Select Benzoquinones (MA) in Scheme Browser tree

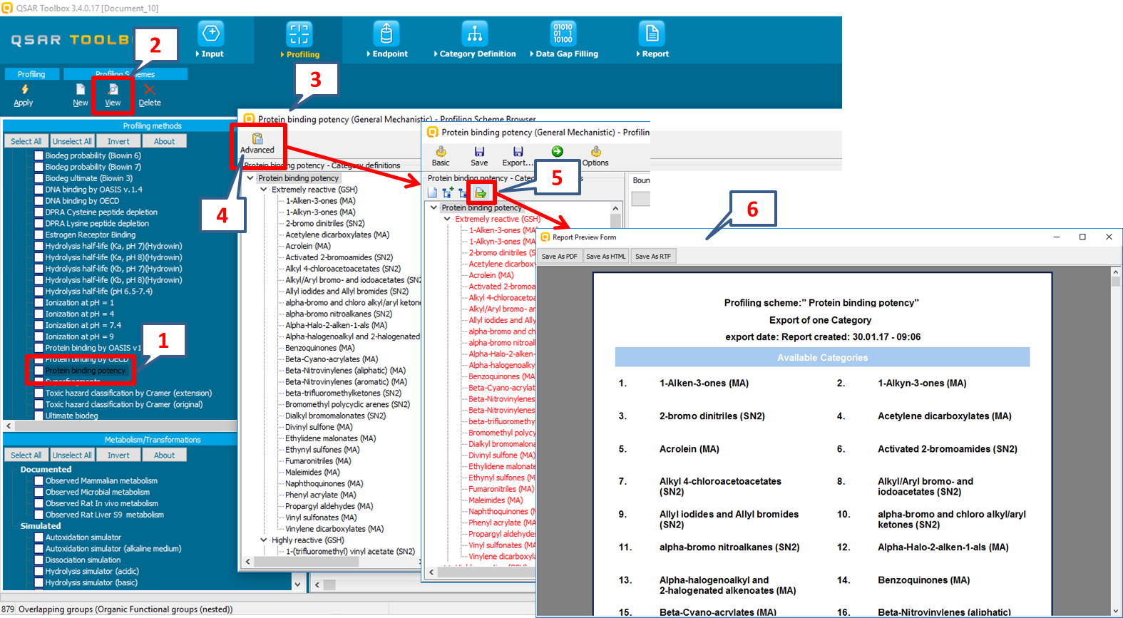[x=320, y=348]
